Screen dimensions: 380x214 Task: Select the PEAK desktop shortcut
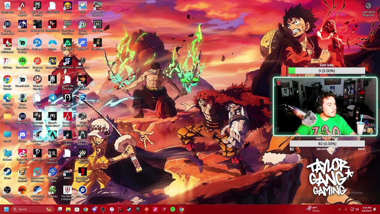tap(83, 8)
